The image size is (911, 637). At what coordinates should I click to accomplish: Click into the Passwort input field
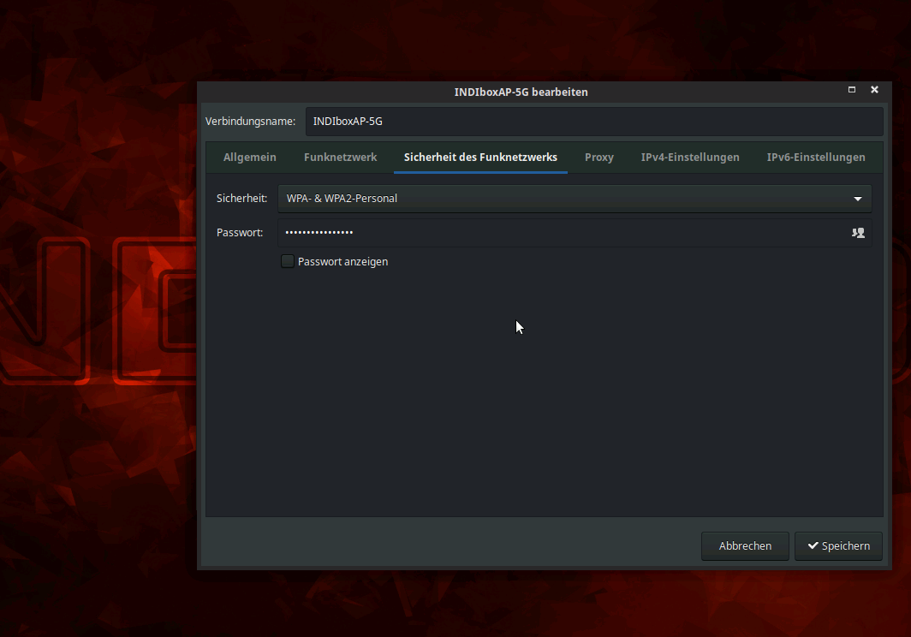pos(557,233)
